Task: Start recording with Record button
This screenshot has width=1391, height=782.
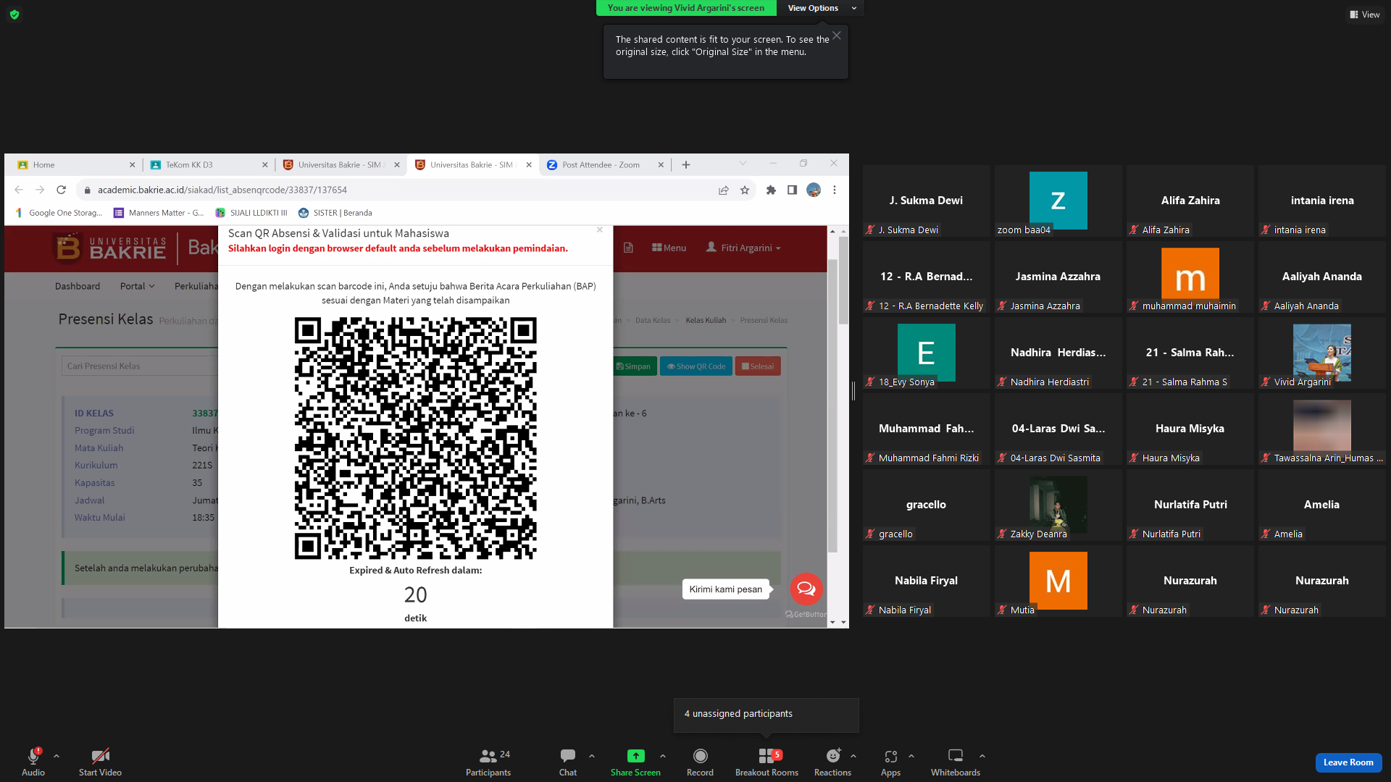Action: tap(700, 762)
